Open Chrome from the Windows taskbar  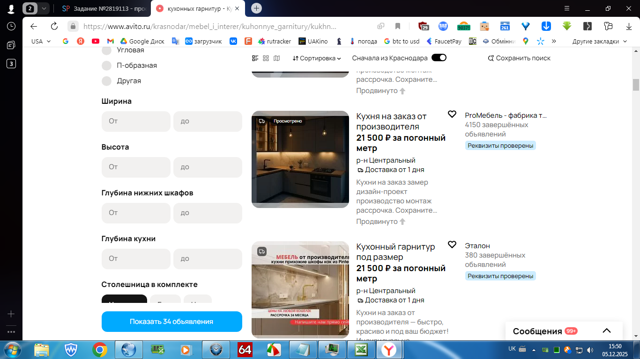tap(100, 349)
